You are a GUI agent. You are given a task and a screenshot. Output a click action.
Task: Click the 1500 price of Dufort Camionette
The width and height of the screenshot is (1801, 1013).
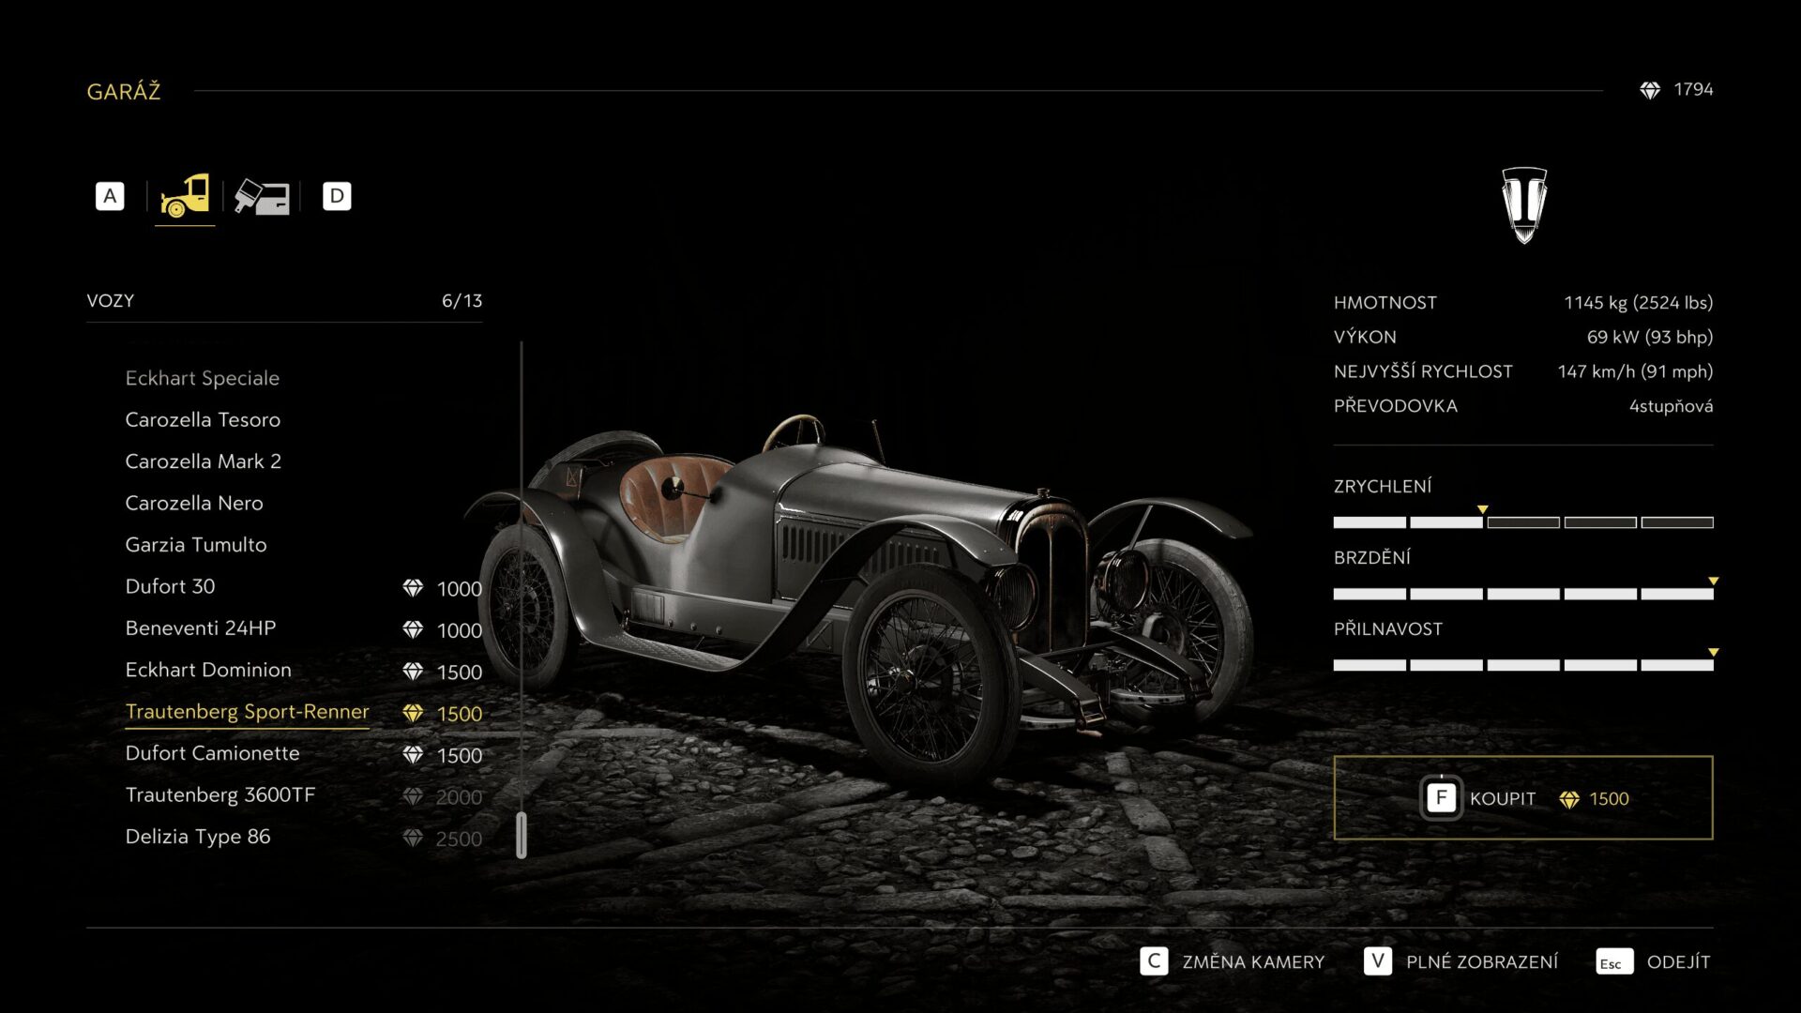[460, 756]
